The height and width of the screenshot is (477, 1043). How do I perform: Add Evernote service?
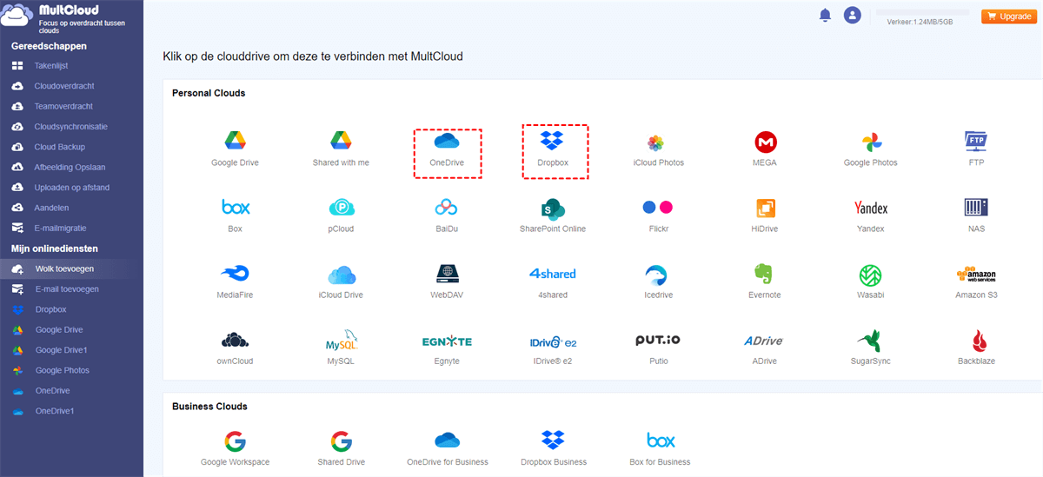click(765, 282)
